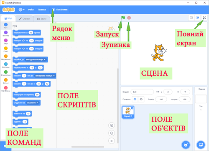Click the sprite direction field
Image resolution: width=209 pixels, height=151 pixels.
coord(185,99)
